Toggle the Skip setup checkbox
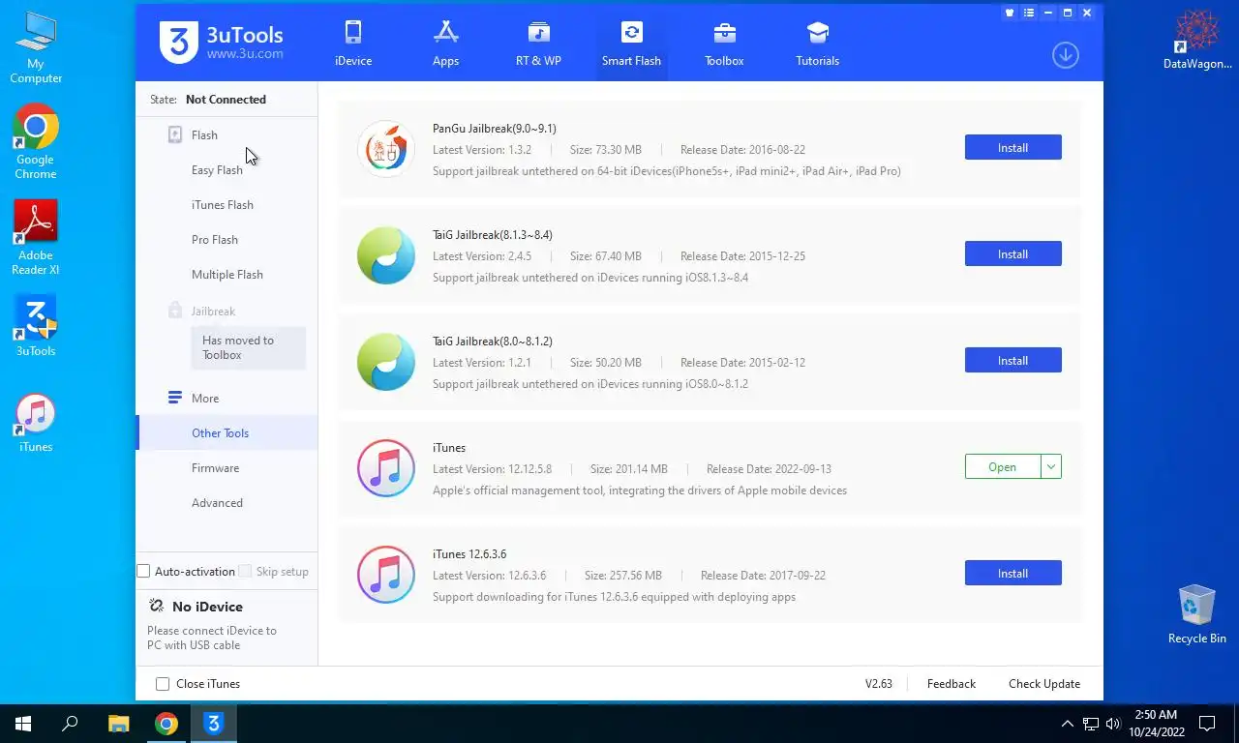Screen dimensions: 1239x743 245,572
